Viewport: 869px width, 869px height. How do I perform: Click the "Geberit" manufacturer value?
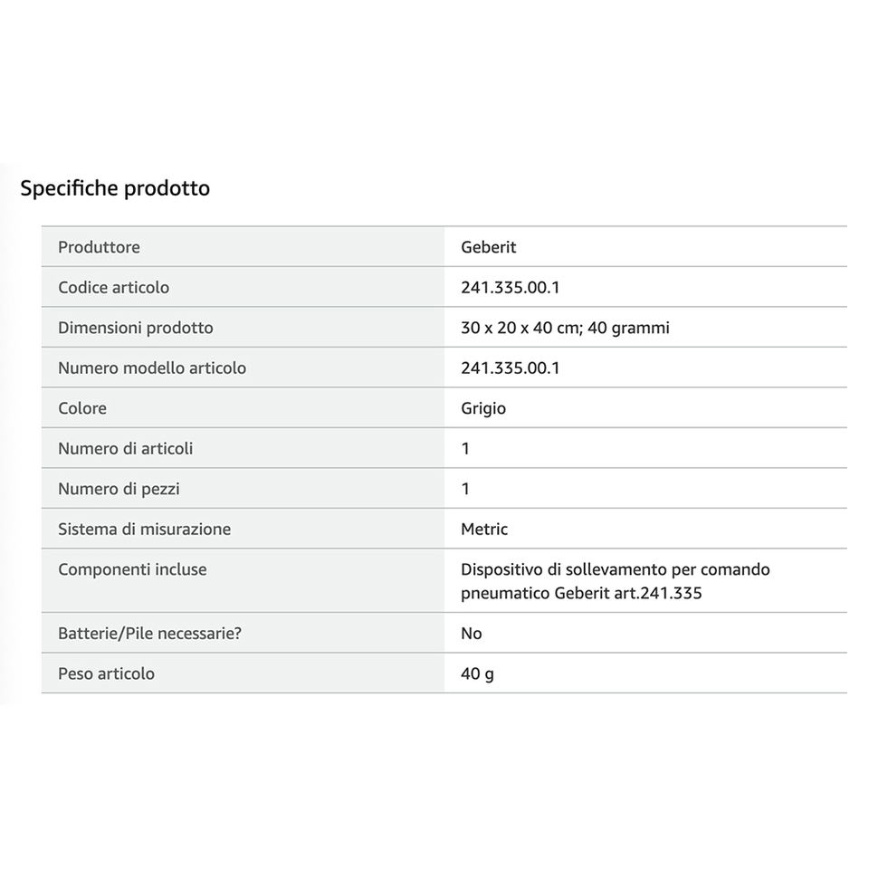point(488,247)
